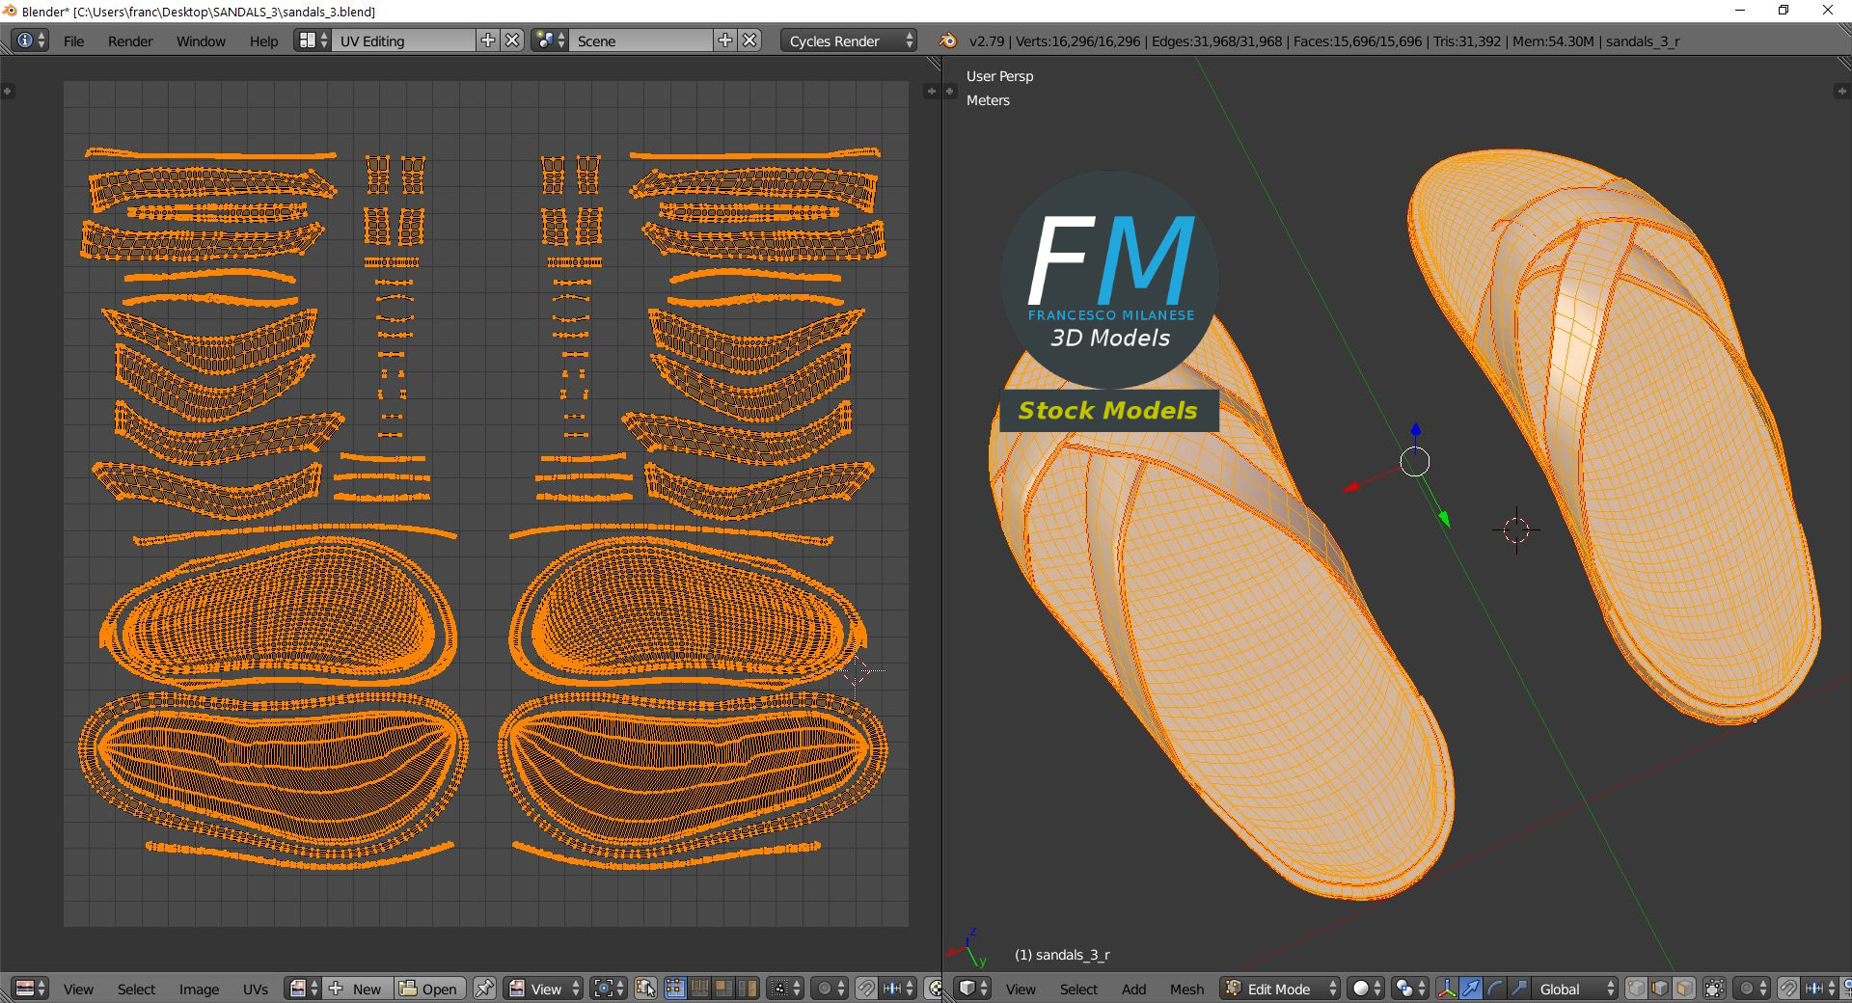Image resolution: width=1852 pixels, height=1003 pixels.
Task: Open the Edit Mode dropdown
Action: 1281,989
